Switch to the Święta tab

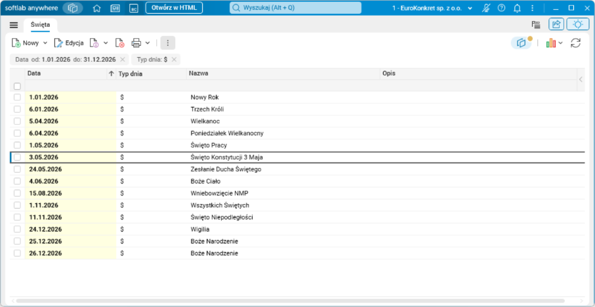tap(40, 25)
